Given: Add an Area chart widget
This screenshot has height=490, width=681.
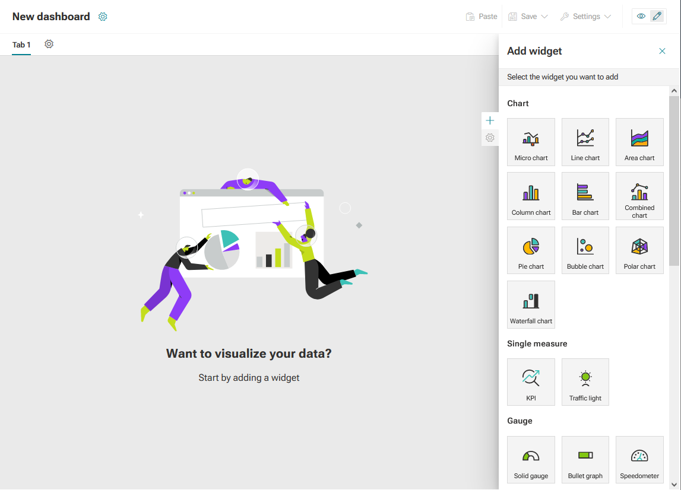Looking at the screenshot, I should point(639,142).
